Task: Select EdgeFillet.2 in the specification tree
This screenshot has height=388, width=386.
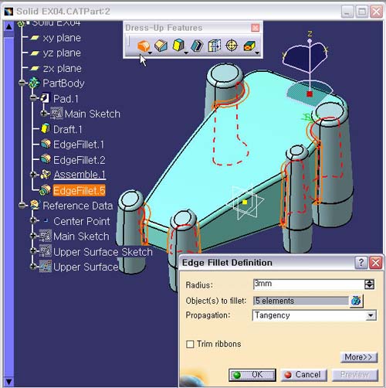Action: [x=79, y=160]
